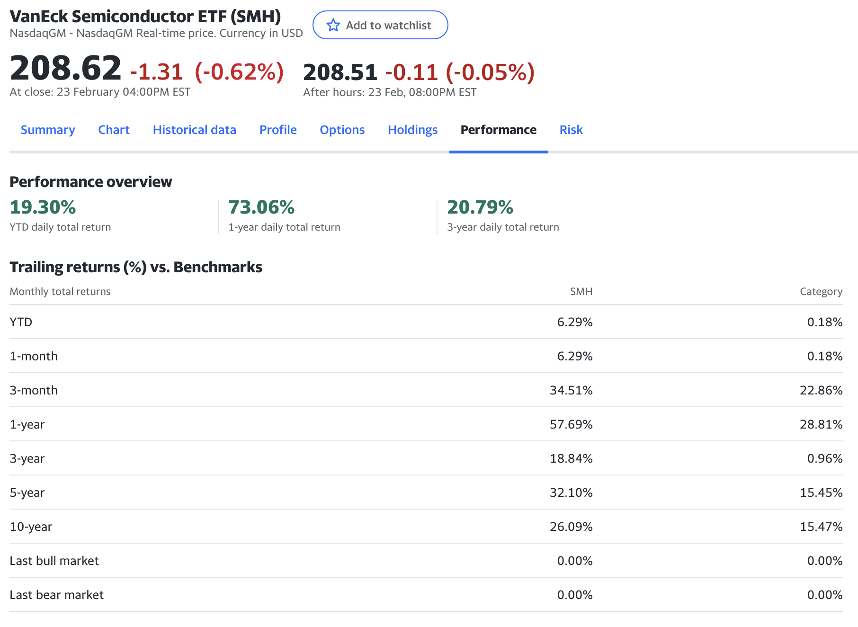
Task: Select the Options tab
Action: tap(342, 130)
